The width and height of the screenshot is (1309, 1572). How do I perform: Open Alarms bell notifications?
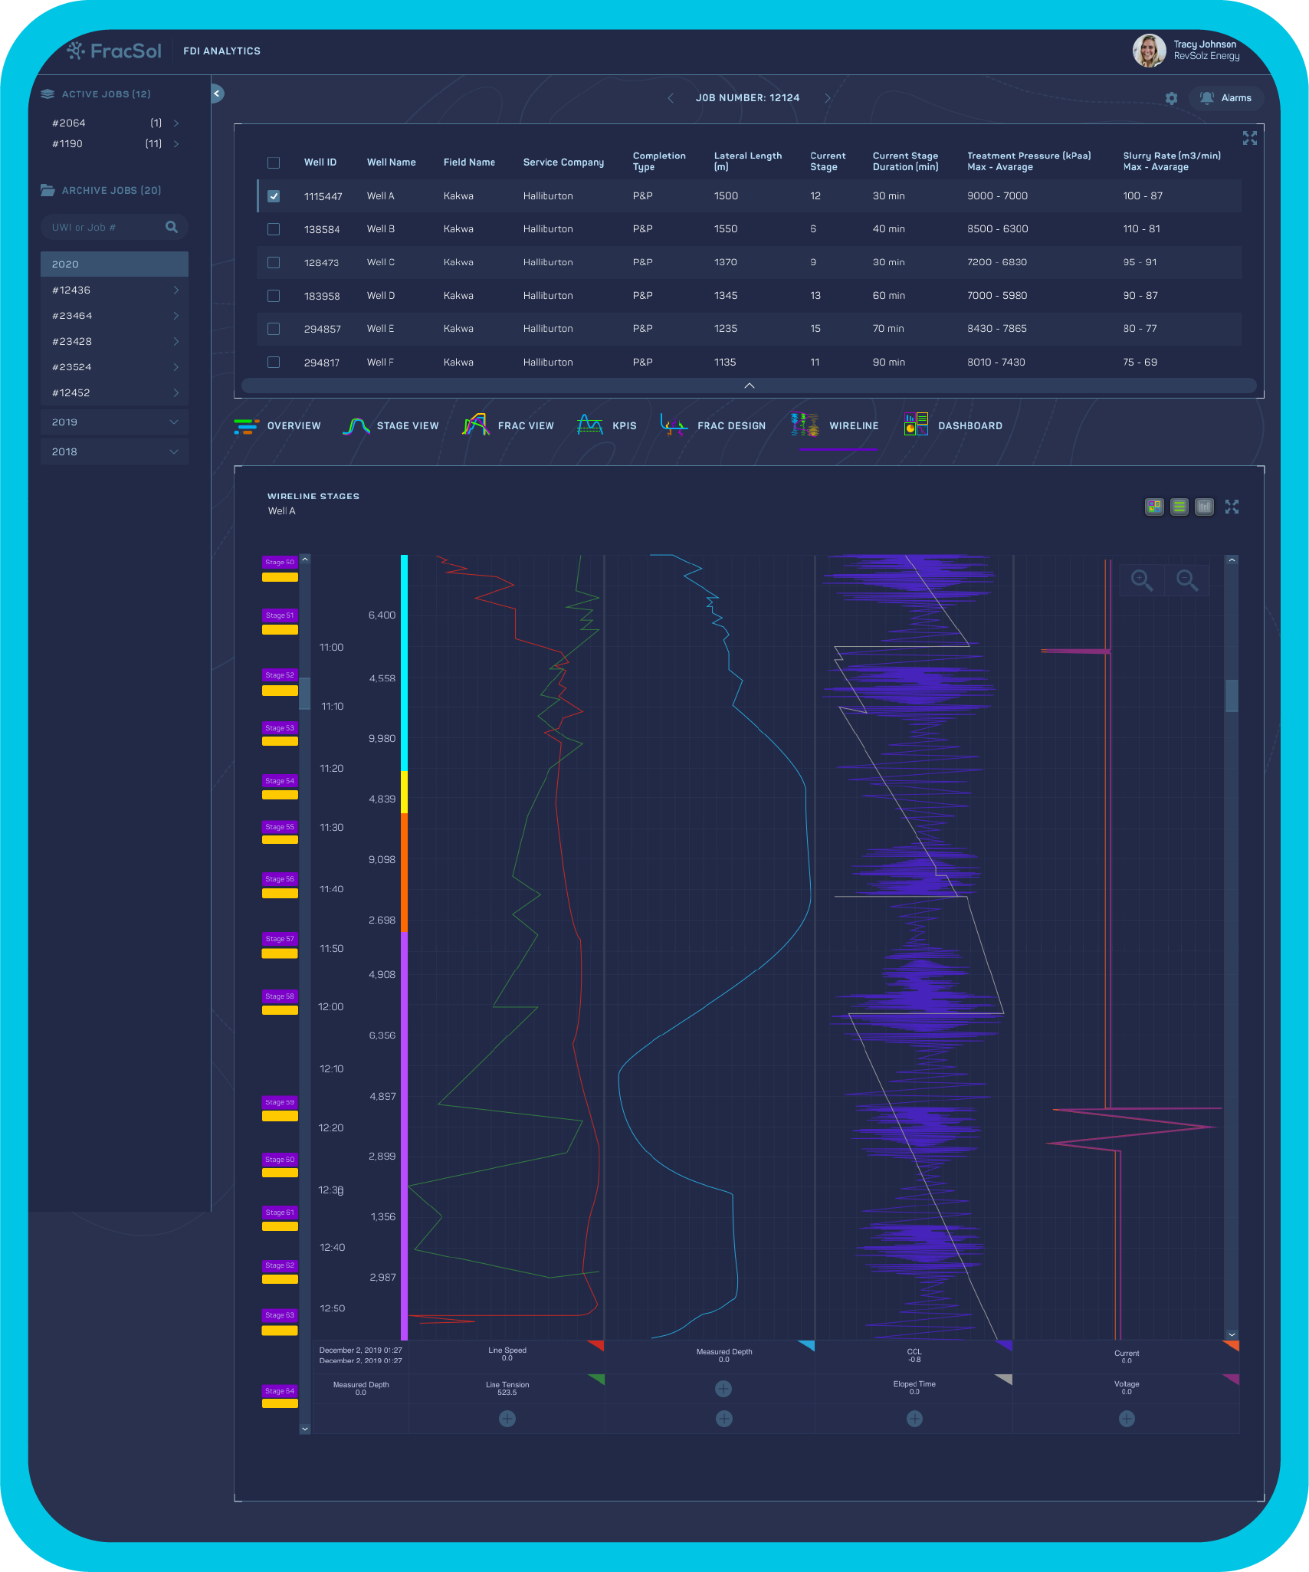point(1225,98)
